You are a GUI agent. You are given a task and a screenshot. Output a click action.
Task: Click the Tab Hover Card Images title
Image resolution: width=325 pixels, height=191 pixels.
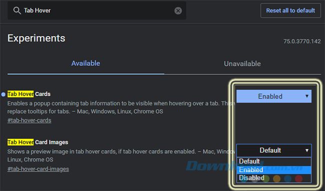tap(37, 142)
